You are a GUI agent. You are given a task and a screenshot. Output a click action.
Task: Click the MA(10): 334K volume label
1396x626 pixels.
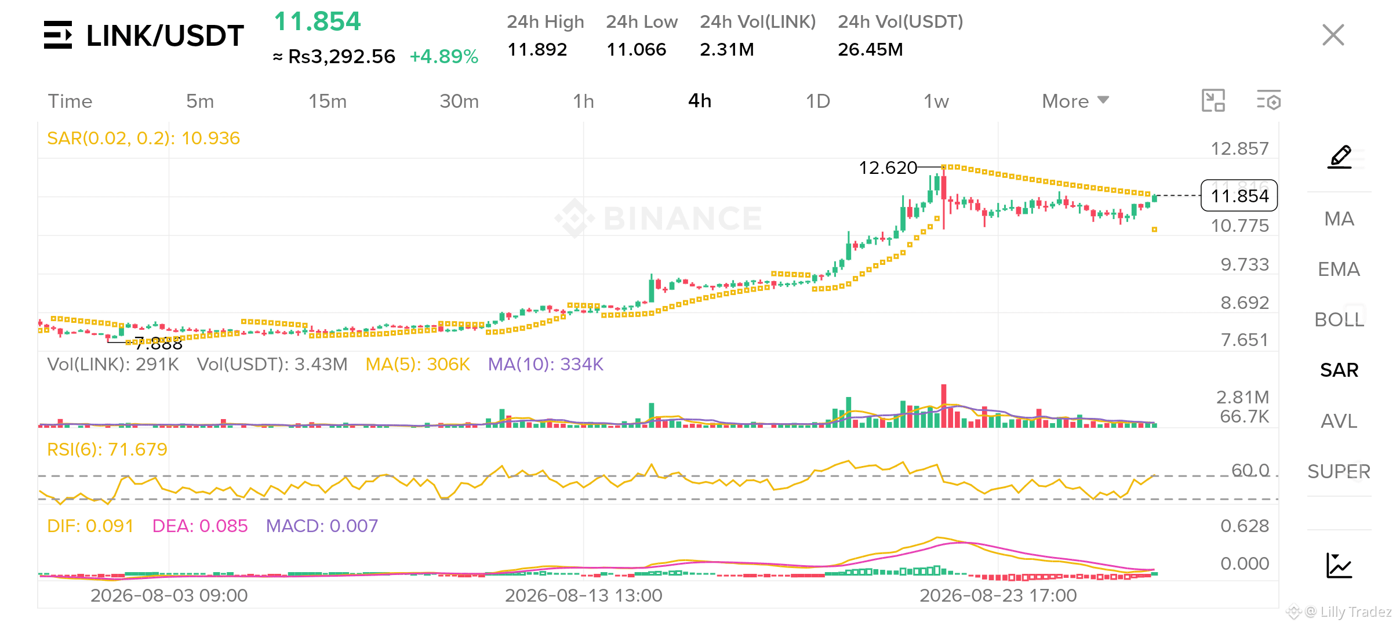click(x=546, y=364)
